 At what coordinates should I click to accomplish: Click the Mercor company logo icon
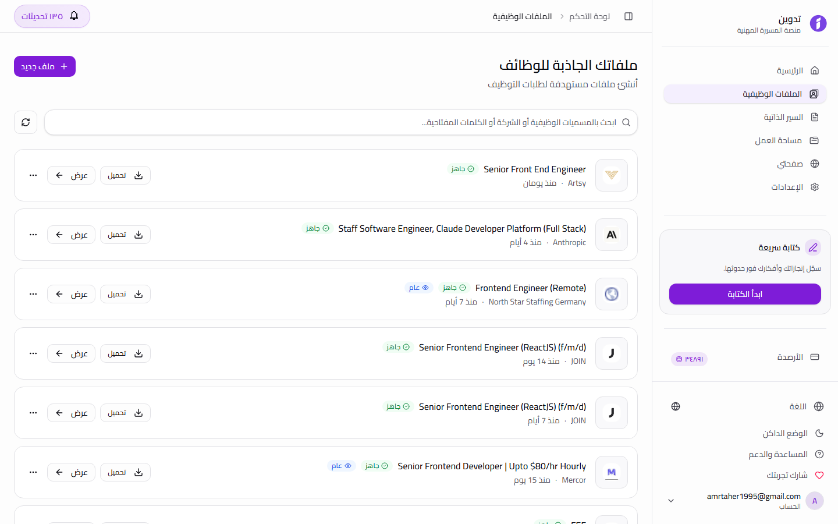click(611, 472)
